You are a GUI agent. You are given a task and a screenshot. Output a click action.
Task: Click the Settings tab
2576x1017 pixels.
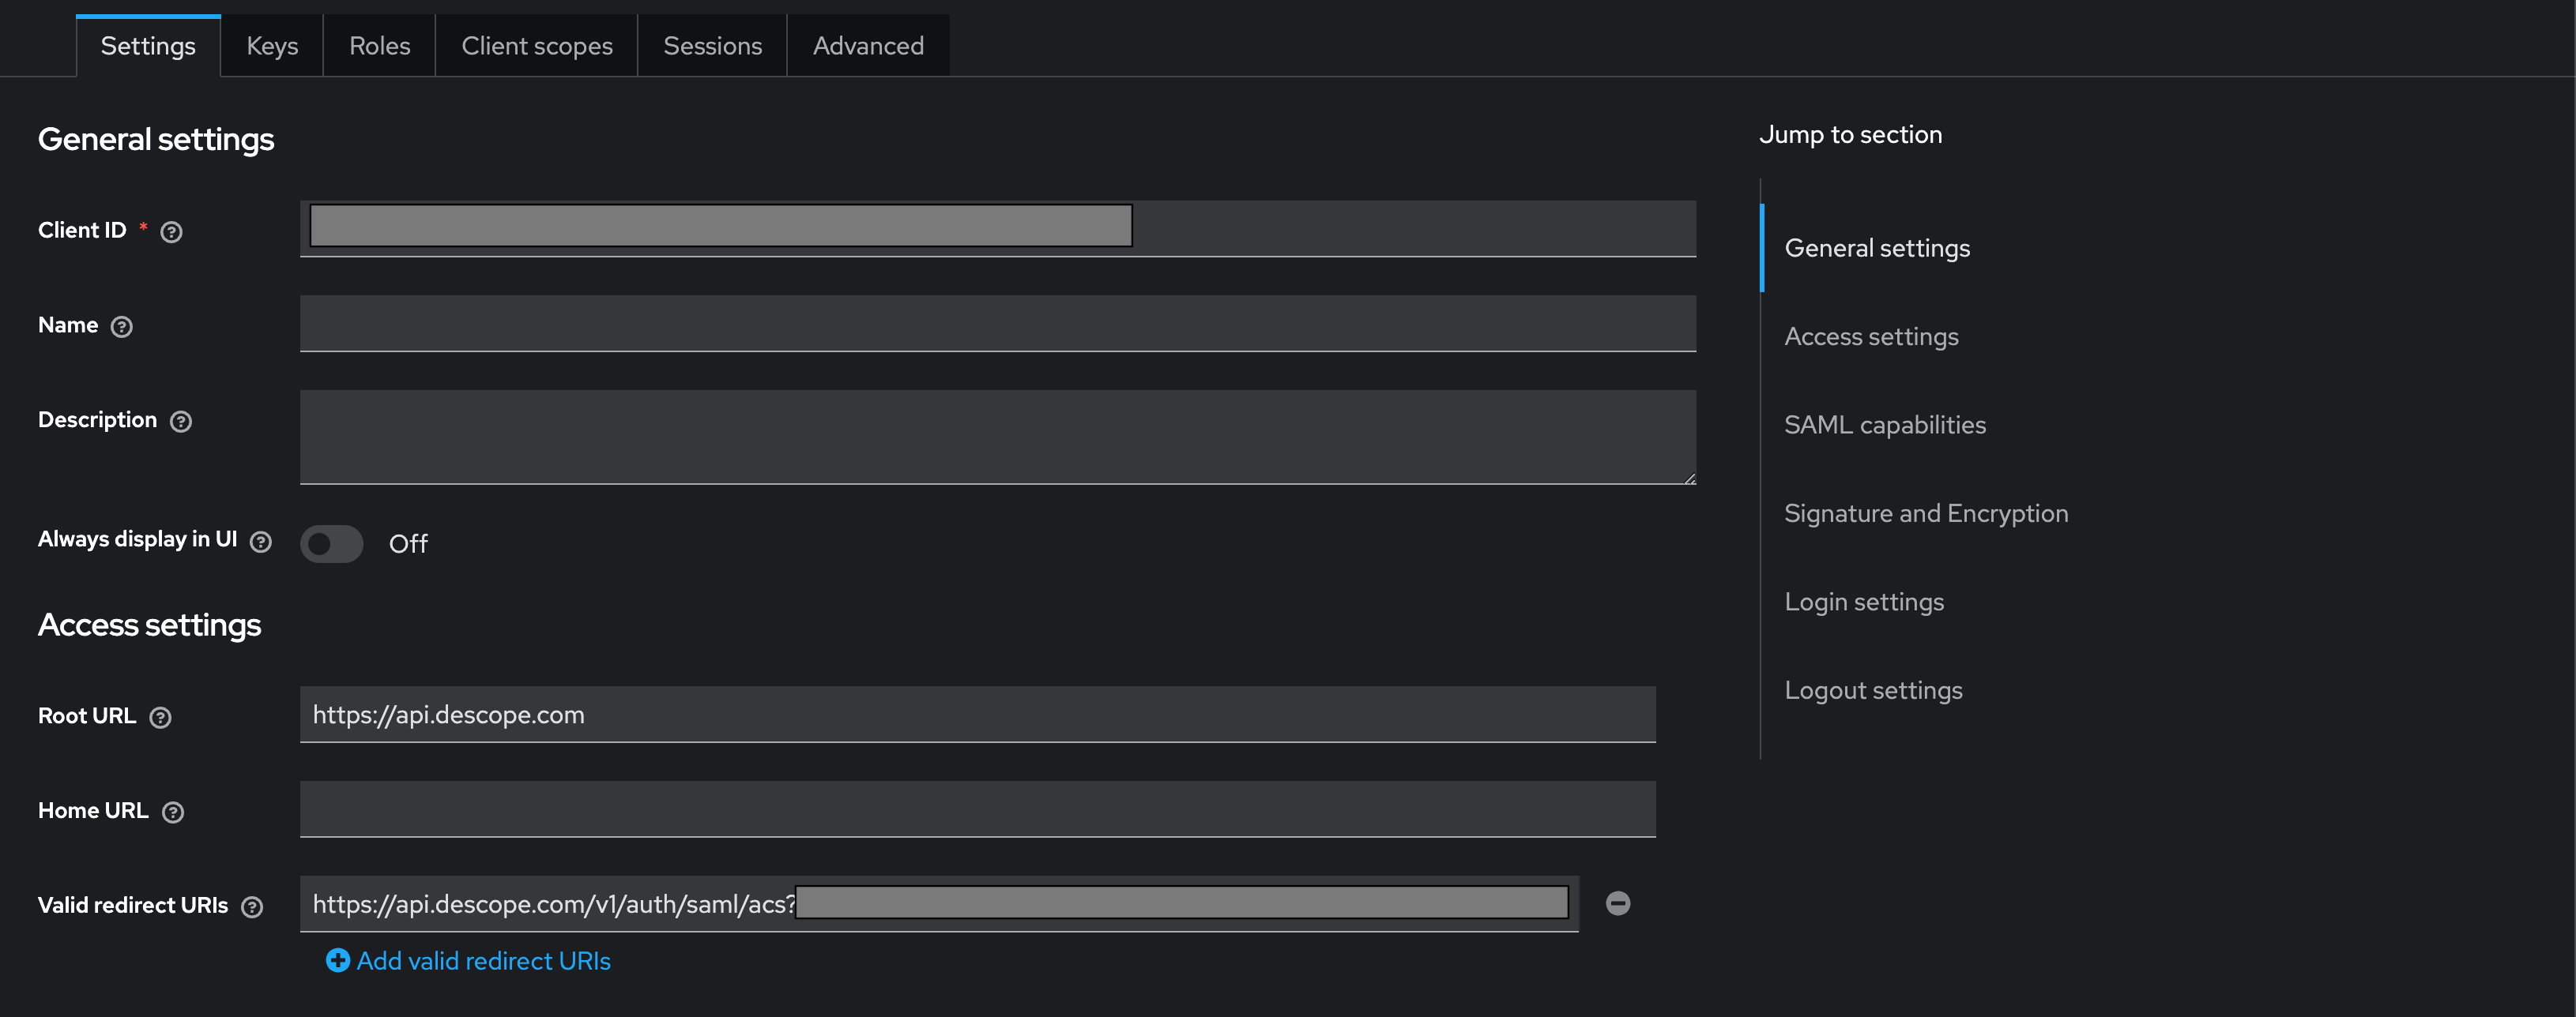[148, 44]
